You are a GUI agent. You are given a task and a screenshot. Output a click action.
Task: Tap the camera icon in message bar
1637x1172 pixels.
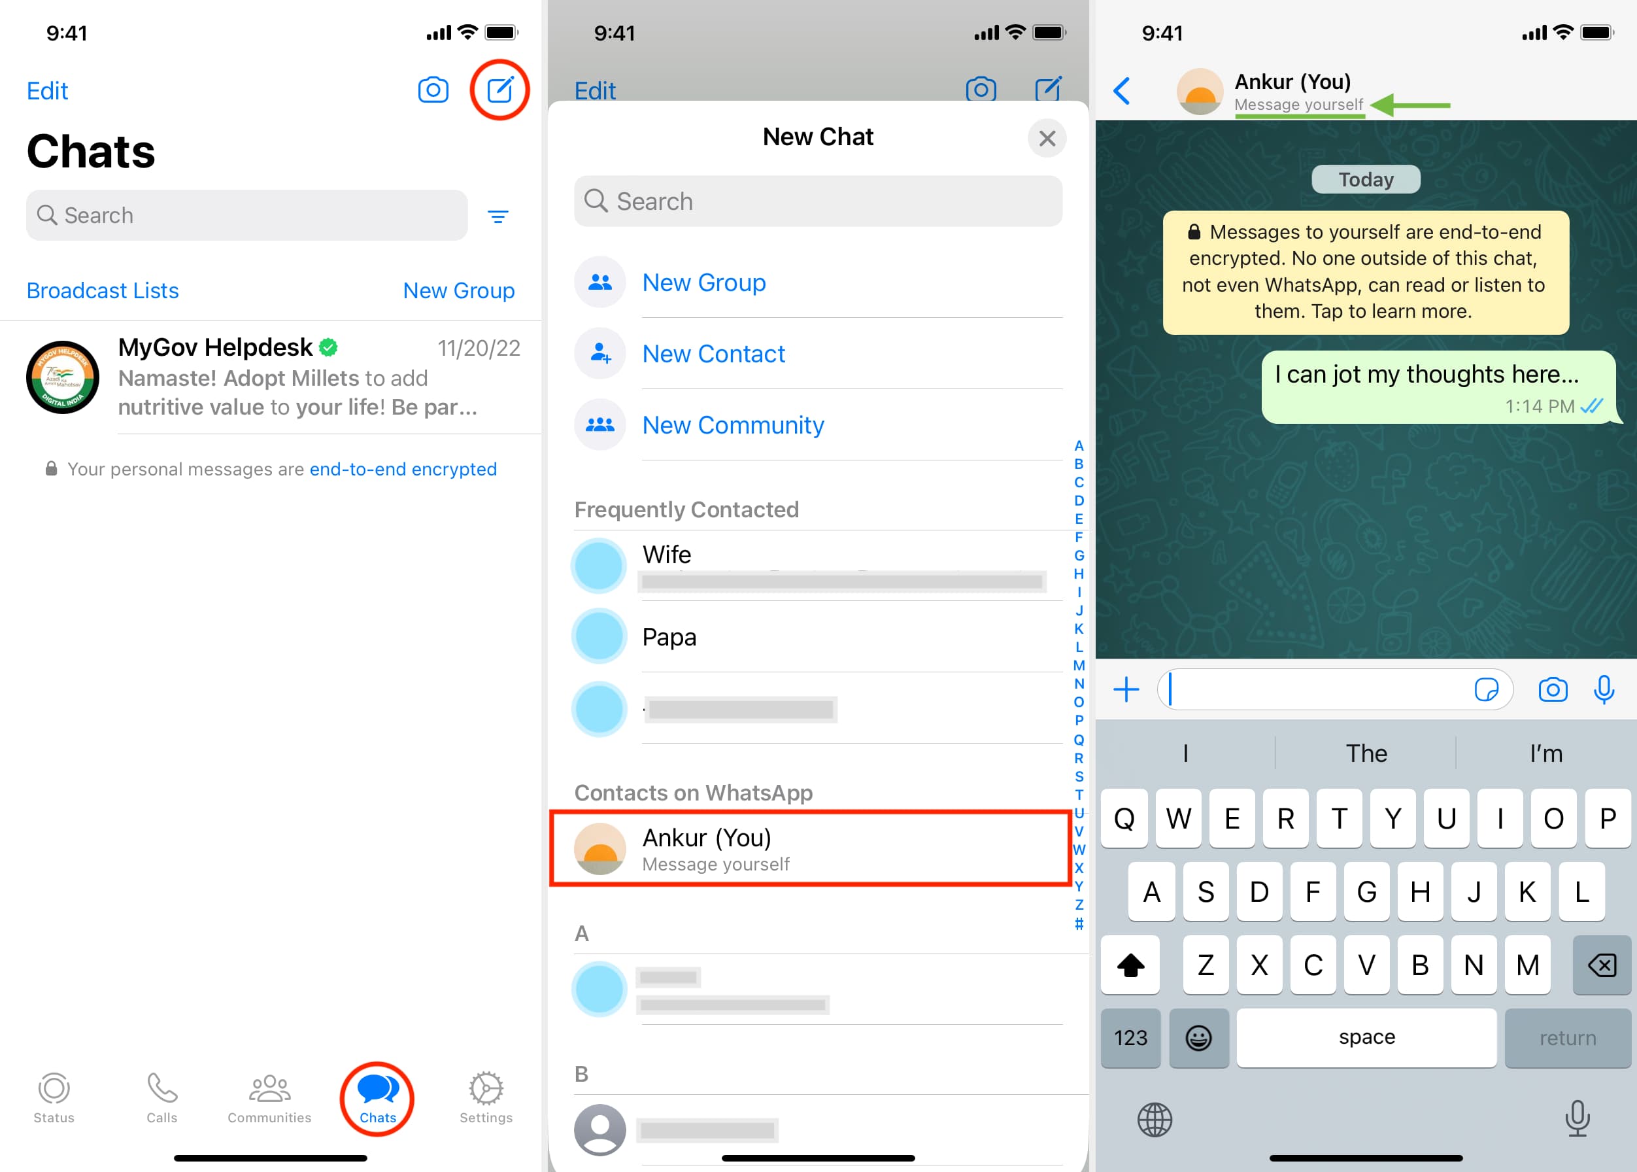click(x=1552, y=690)
